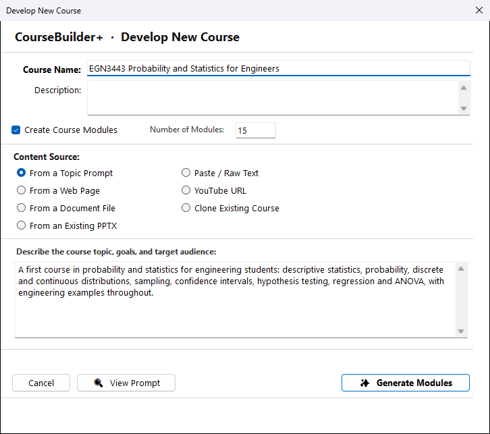This screenshot has height=434, width=490.
Task: Close the Develop New Course dialog
Action: click(x=479, y=10)
